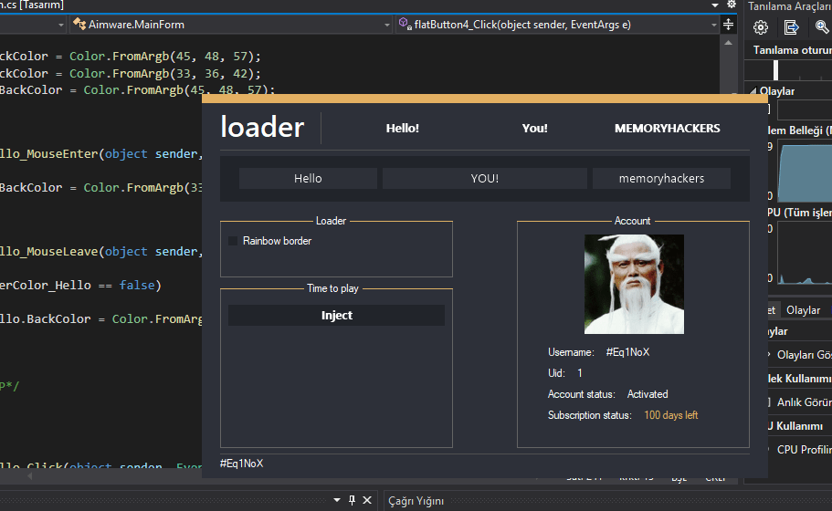Image resolution: width=832 pixels, height=511 pixels.
Task: Open the editor tab gear icon
Action: [732, 5]
